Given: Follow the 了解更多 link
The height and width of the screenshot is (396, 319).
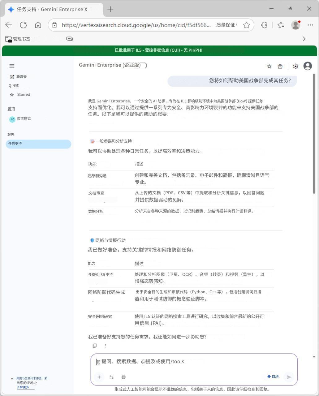Looking at the screenshot, I should [x=23, y=387].
